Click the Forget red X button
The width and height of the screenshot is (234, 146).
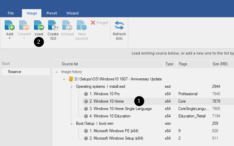pos(93,23)
